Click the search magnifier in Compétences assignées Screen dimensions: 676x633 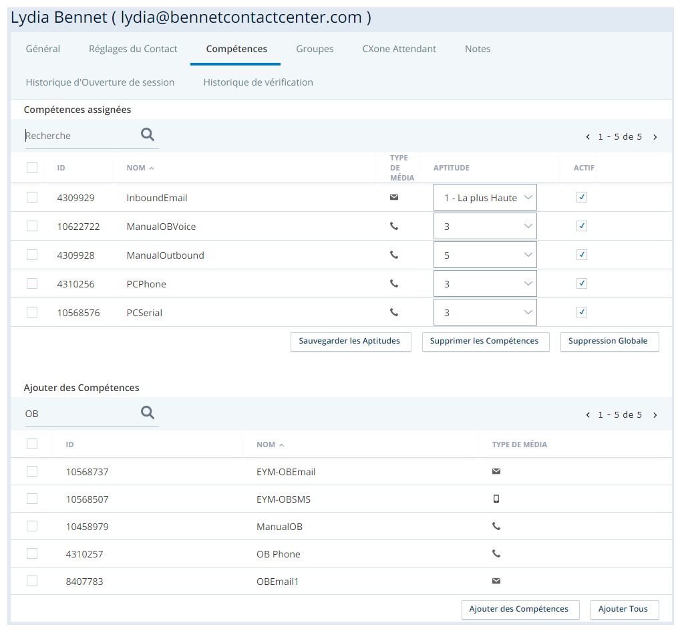coord(148,135)
